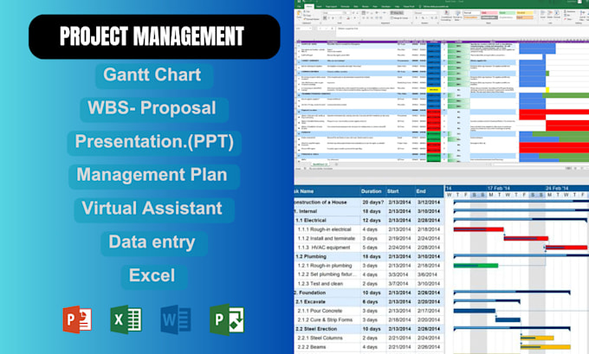Click the Presentation.(PPT) label
The width and height of the screenshot is (589, 354).
[x=154, y=142]
